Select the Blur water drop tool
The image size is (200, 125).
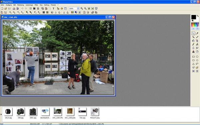193,48
